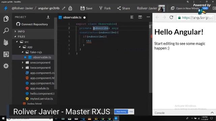
Task: Split the editor with the columns icon
Action: [140, 17]
